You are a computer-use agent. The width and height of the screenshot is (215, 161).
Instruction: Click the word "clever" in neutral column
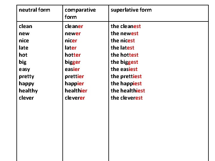click(26, 98)
